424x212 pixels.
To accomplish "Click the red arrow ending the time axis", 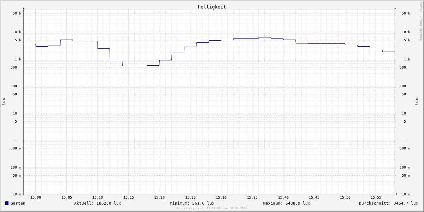I will (396, 194).
